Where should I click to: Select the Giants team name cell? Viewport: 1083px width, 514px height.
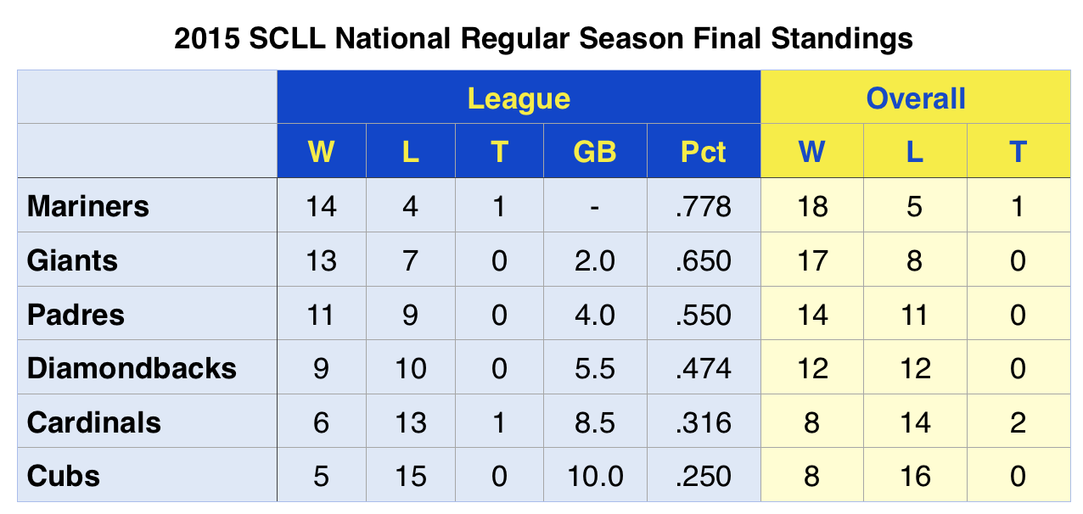coord(148,260)
